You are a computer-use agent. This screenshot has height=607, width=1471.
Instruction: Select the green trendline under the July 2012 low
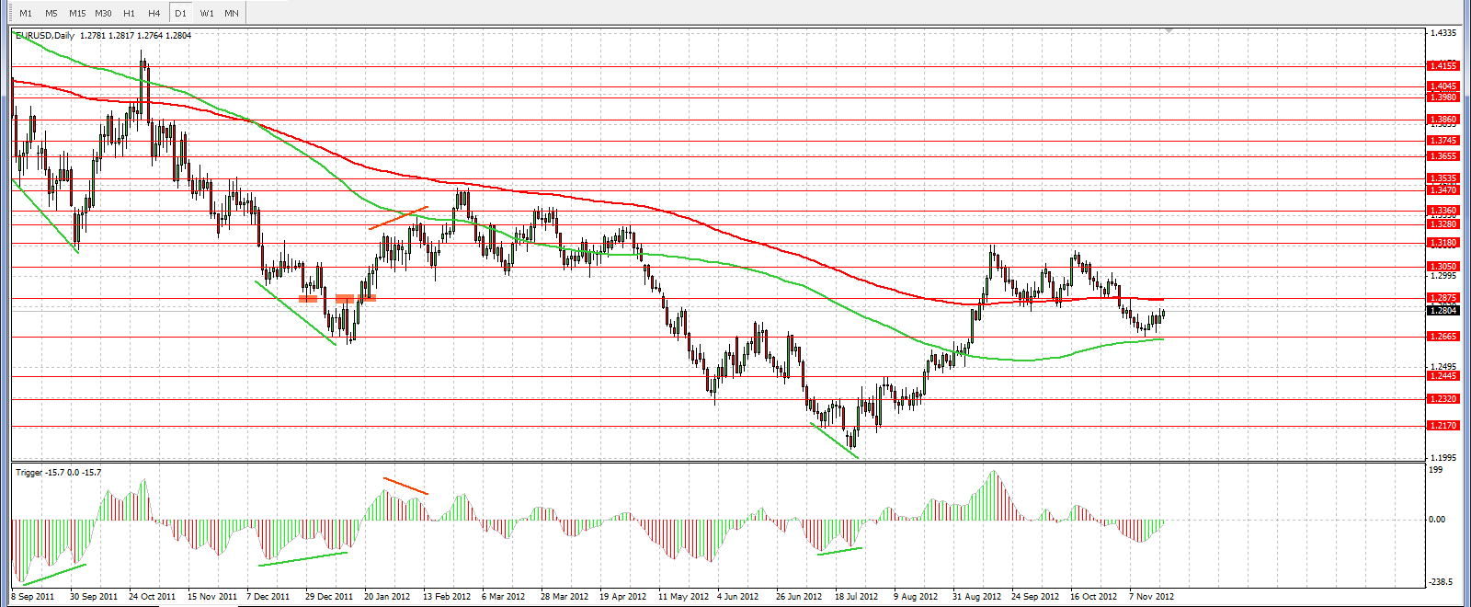coord(834,440)
